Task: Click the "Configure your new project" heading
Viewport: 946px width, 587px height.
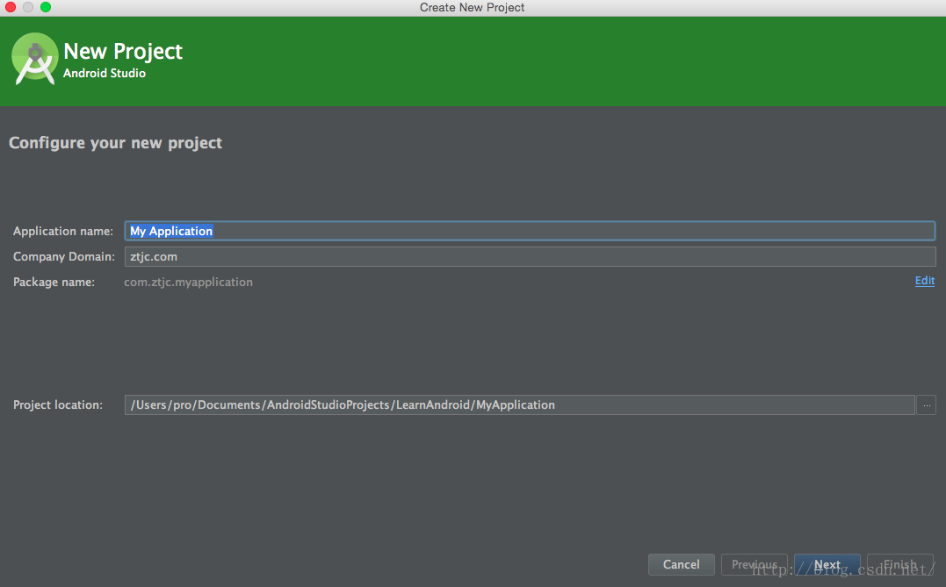Action: [115, 142]
